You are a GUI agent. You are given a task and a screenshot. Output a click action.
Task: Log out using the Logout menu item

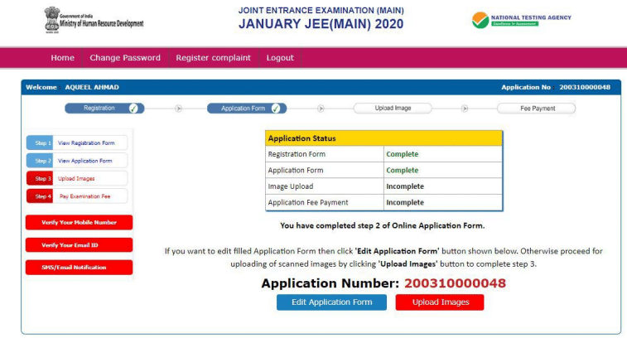(280, 58)
